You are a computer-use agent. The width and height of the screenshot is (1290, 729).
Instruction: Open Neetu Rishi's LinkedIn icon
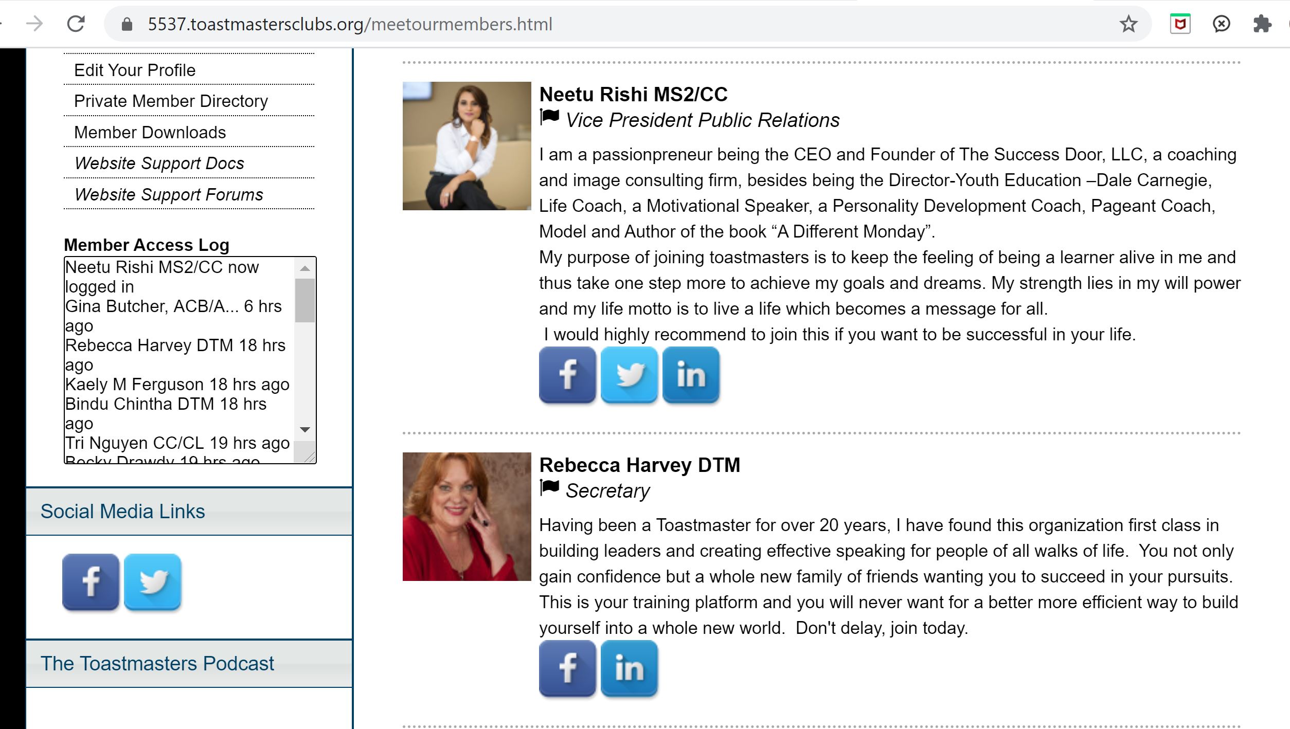[x=691, y=375]
